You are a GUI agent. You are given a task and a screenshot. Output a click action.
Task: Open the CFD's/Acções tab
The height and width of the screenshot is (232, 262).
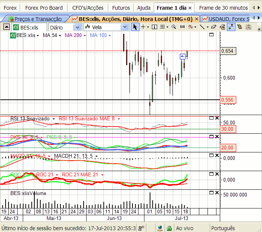(88, 8)
